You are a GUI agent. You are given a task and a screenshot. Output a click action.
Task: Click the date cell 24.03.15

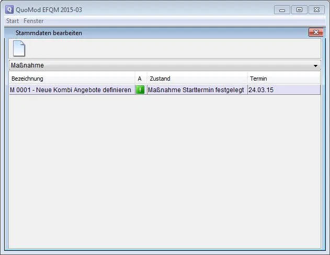coord(283,90)
